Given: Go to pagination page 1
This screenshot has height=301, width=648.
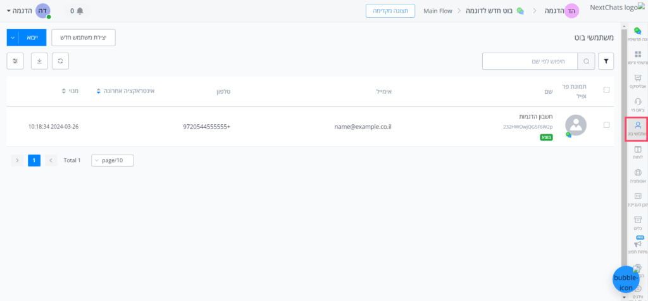Looking at the screenshot, I should (34, 160).
